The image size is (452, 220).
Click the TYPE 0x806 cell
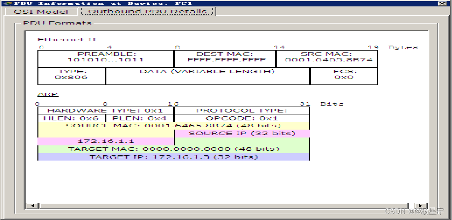(x=71, y=76)
